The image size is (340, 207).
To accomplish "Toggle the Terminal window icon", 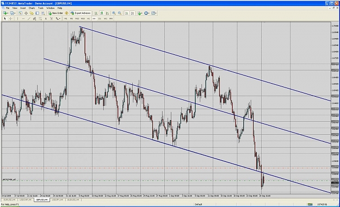I will click(x=38, y=13).
